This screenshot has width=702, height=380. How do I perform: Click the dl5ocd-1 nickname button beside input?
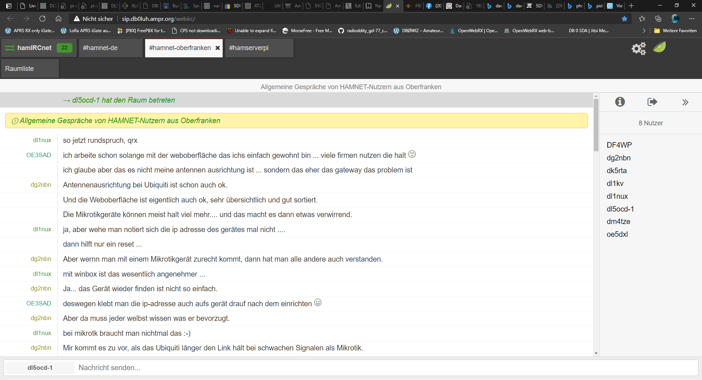pyautogui.click(x=40, y=368)
